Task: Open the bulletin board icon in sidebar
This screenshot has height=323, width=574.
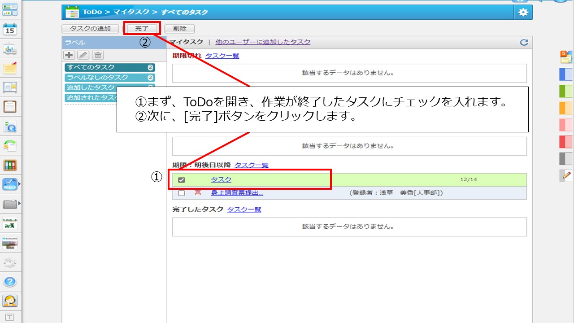Action: [10, 87]
